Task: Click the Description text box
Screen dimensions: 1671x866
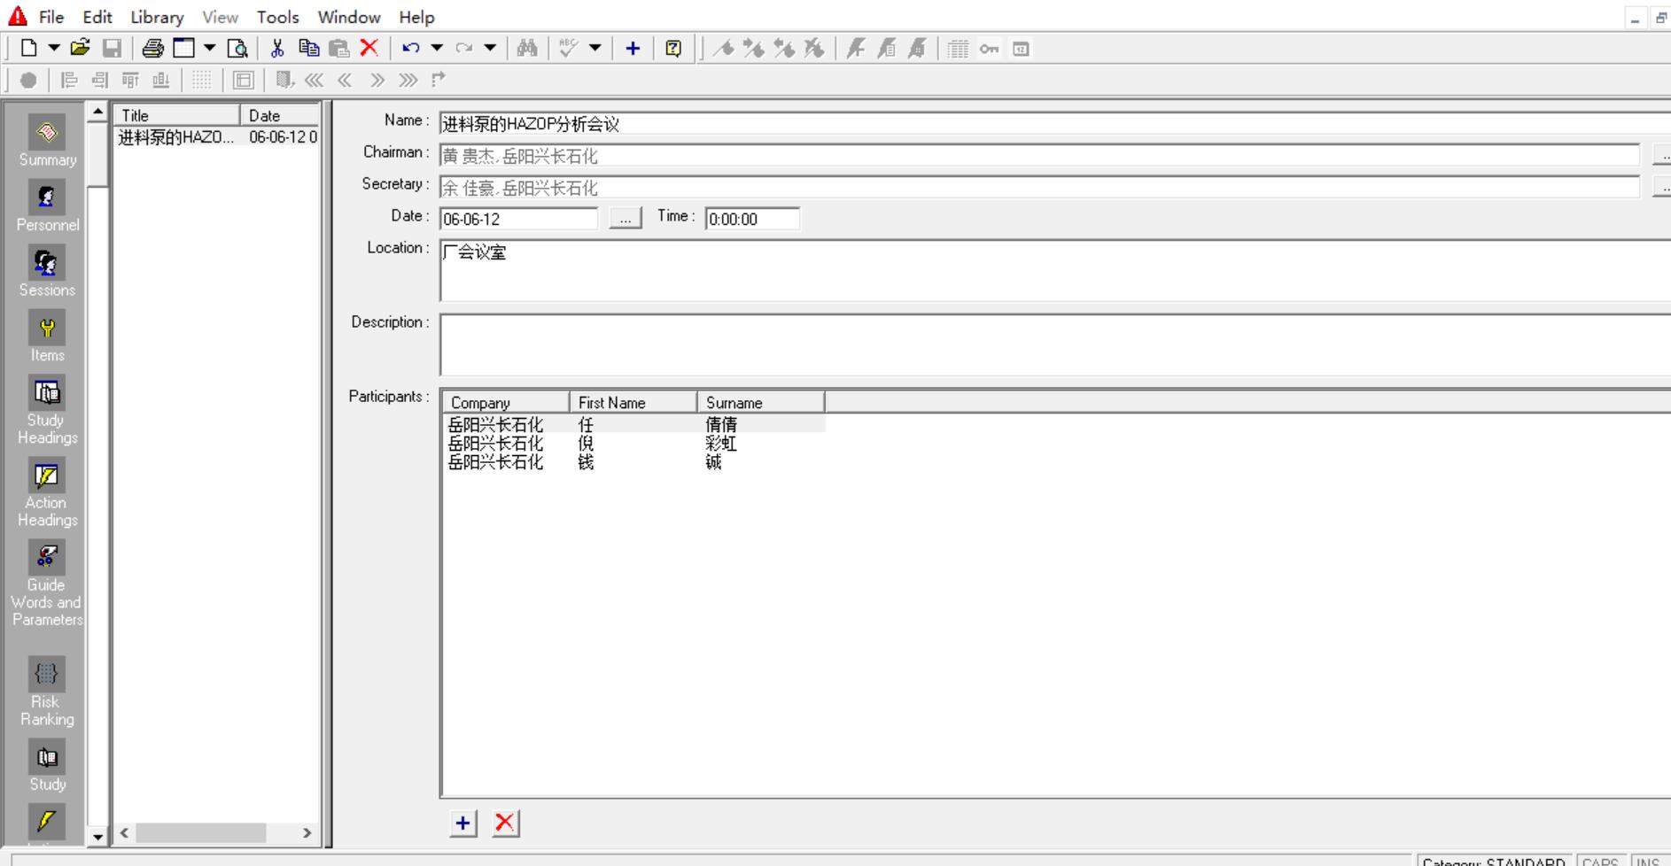Action: 1055,344
